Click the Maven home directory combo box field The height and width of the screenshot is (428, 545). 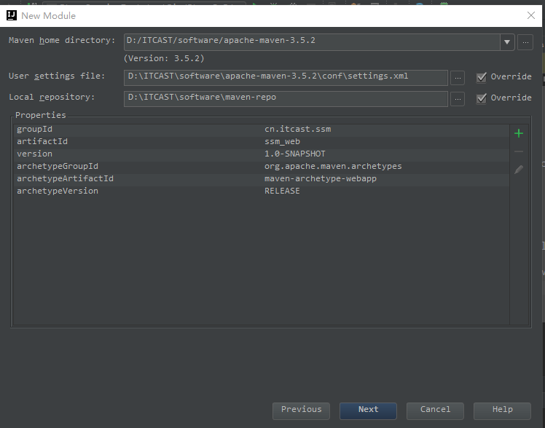tap(312, 42)
